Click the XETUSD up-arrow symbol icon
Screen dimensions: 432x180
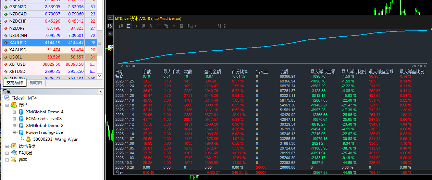5,72
